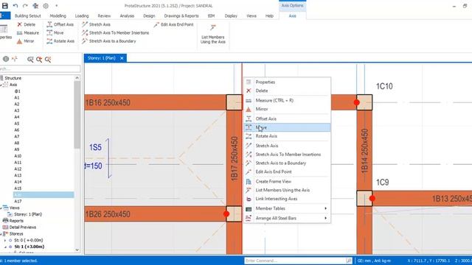Choose Measure (CTRL + R) from context menu
The height and width of the screenshot is (265, 472).
click(287, 100)
